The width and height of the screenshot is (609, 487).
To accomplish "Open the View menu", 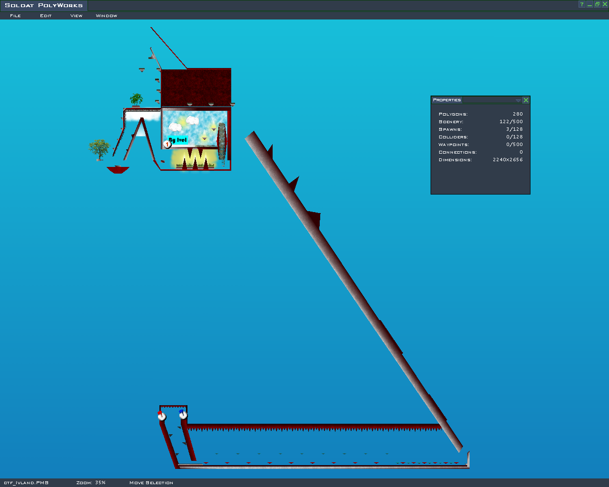I will pos(76,16).
